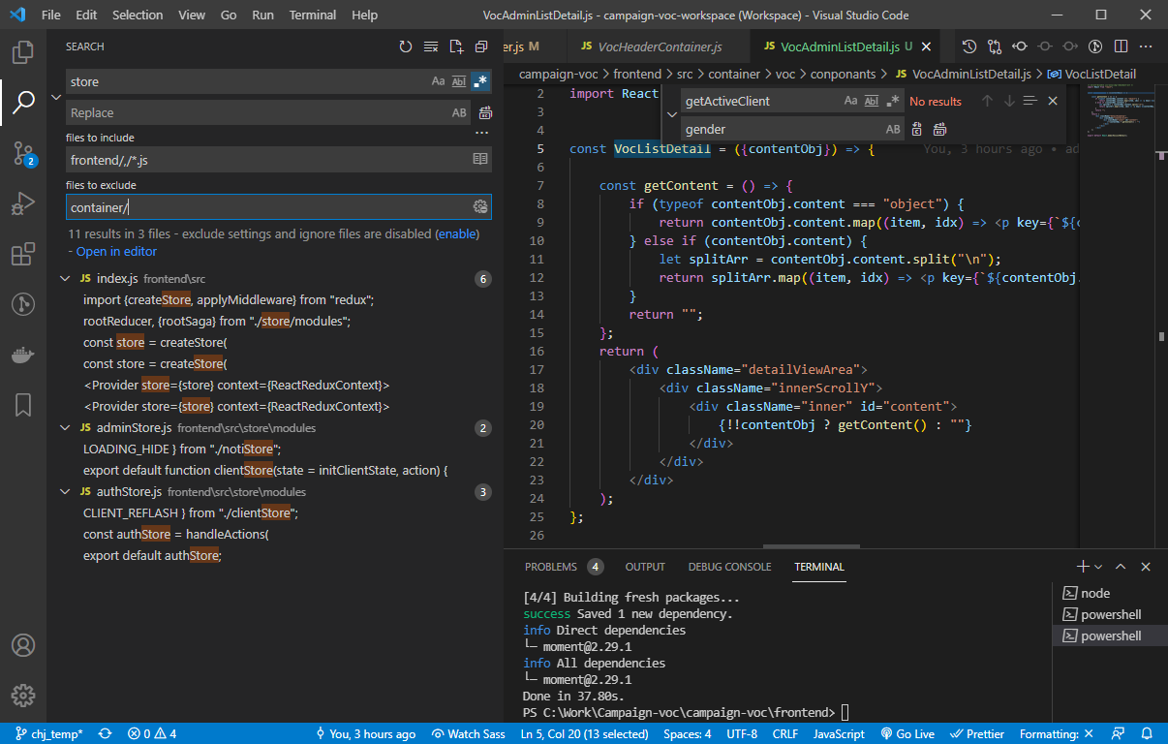
Task: Split the editor to the right
Action: (1121, 46)
